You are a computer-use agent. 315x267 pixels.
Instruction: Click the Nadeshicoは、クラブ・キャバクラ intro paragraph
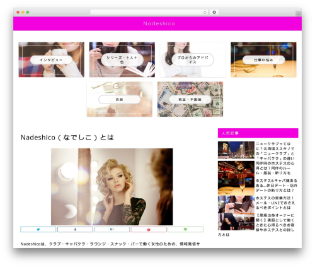click(x=110, y=244)
